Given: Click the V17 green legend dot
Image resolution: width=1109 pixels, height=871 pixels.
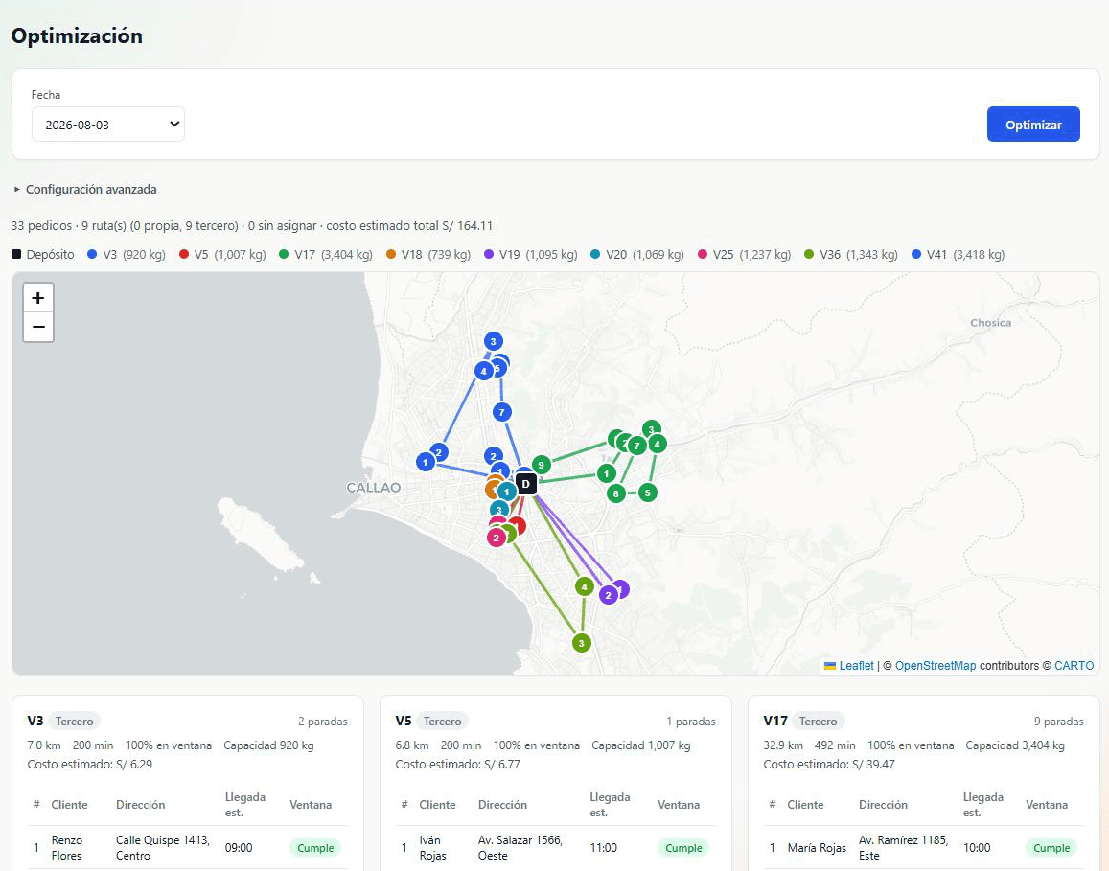Looking at the screenshot, I should tap(284, 254).
